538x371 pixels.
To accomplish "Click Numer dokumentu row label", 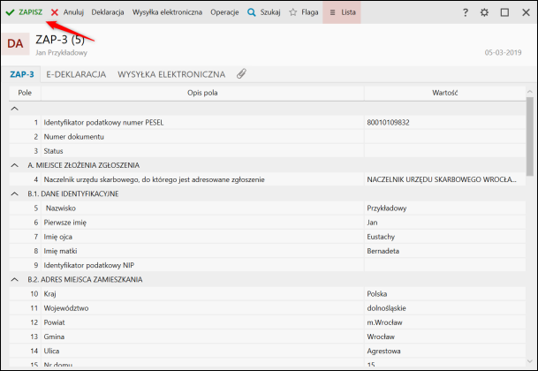I will [x=74, y=137].
